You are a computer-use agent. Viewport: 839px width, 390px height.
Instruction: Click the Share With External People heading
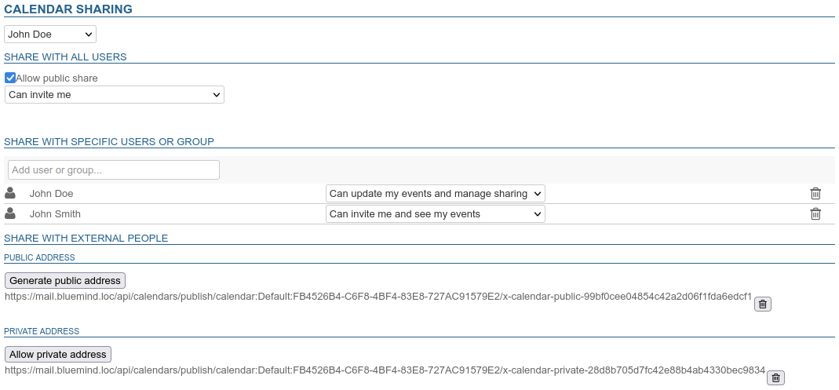click(x=86, y=238)
